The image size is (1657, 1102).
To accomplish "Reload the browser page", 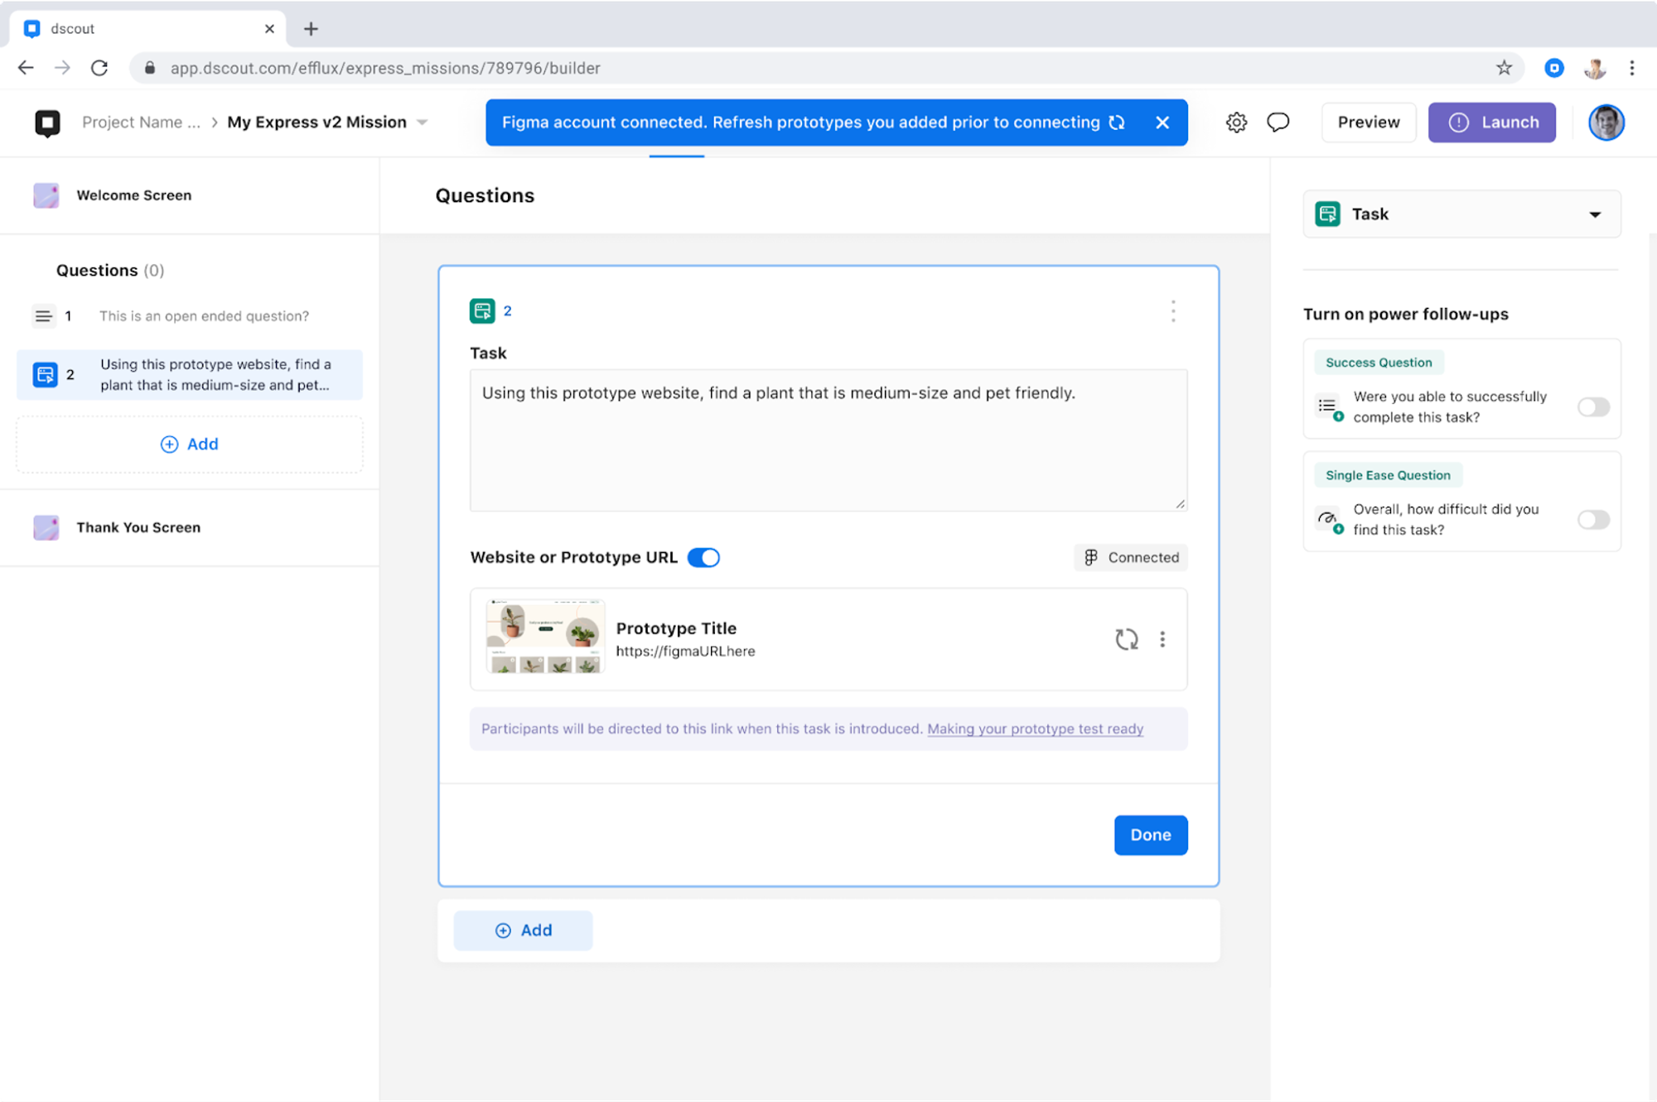I will (x=99, y=68).
